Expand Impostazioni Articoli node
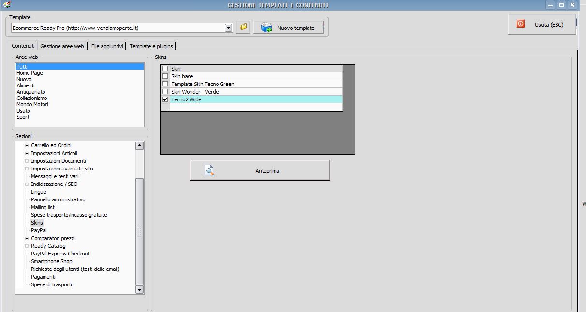Image resolution: width=586 pixels, height=312 pixels. click(27, 153)
